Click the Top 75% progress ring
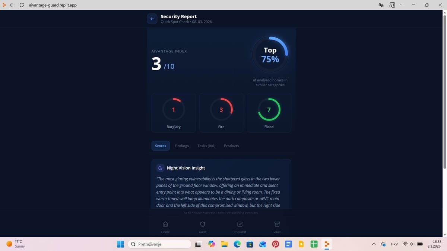Viewport: 447px width, 251px height. (270, 54)
